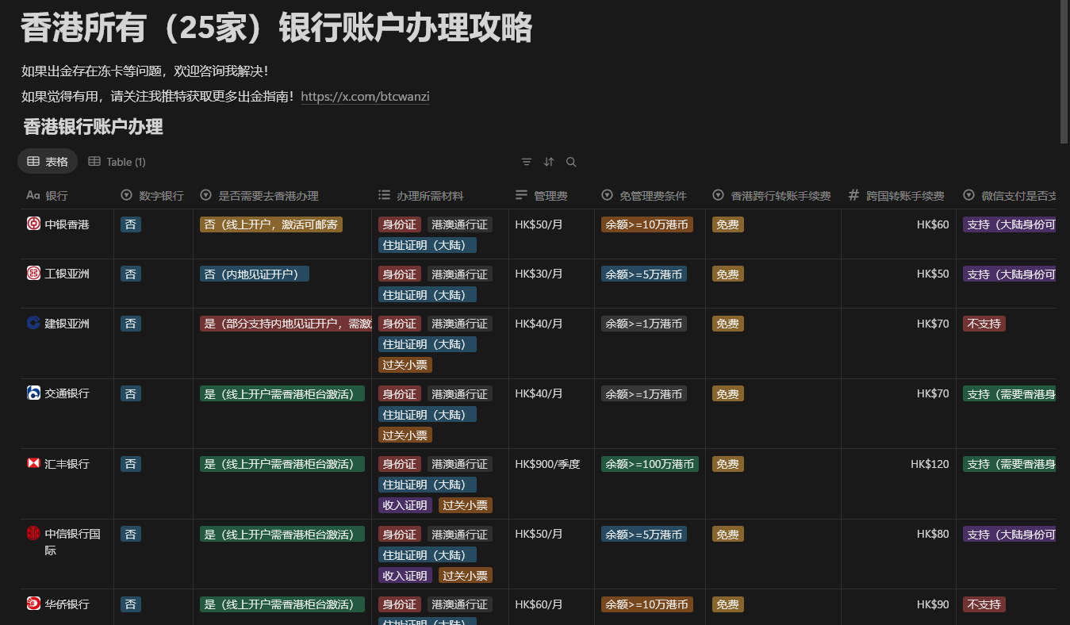The image size is (1070, 625).
Task: Switch to the Table (1) view tab
Action: pos(117,162)
